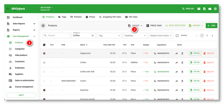The image size is (223, 104).
Task: Click the HELP button in sidebar
Action: 21,95
